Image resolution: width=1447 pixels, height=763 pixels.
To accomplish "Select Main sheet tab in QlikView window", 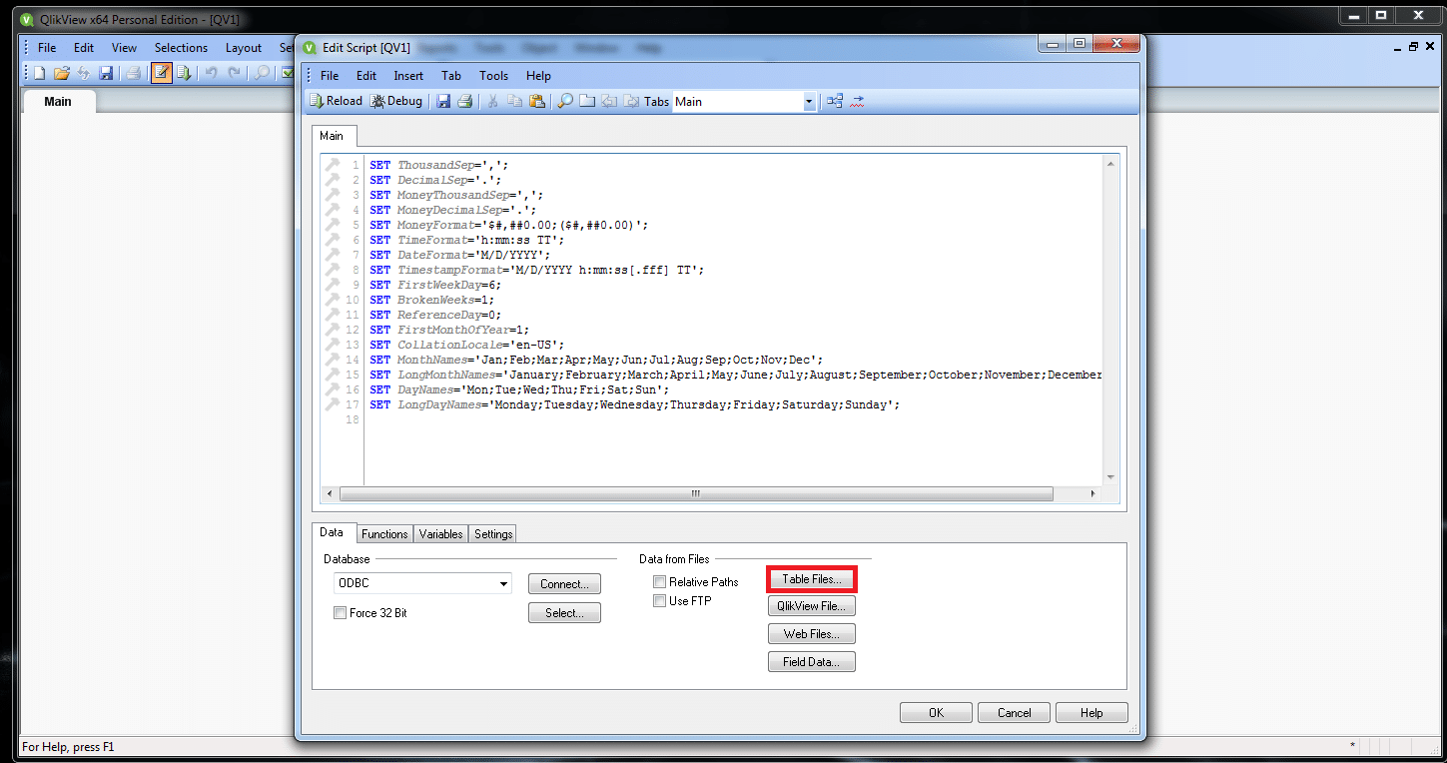I will click(58, 101).
